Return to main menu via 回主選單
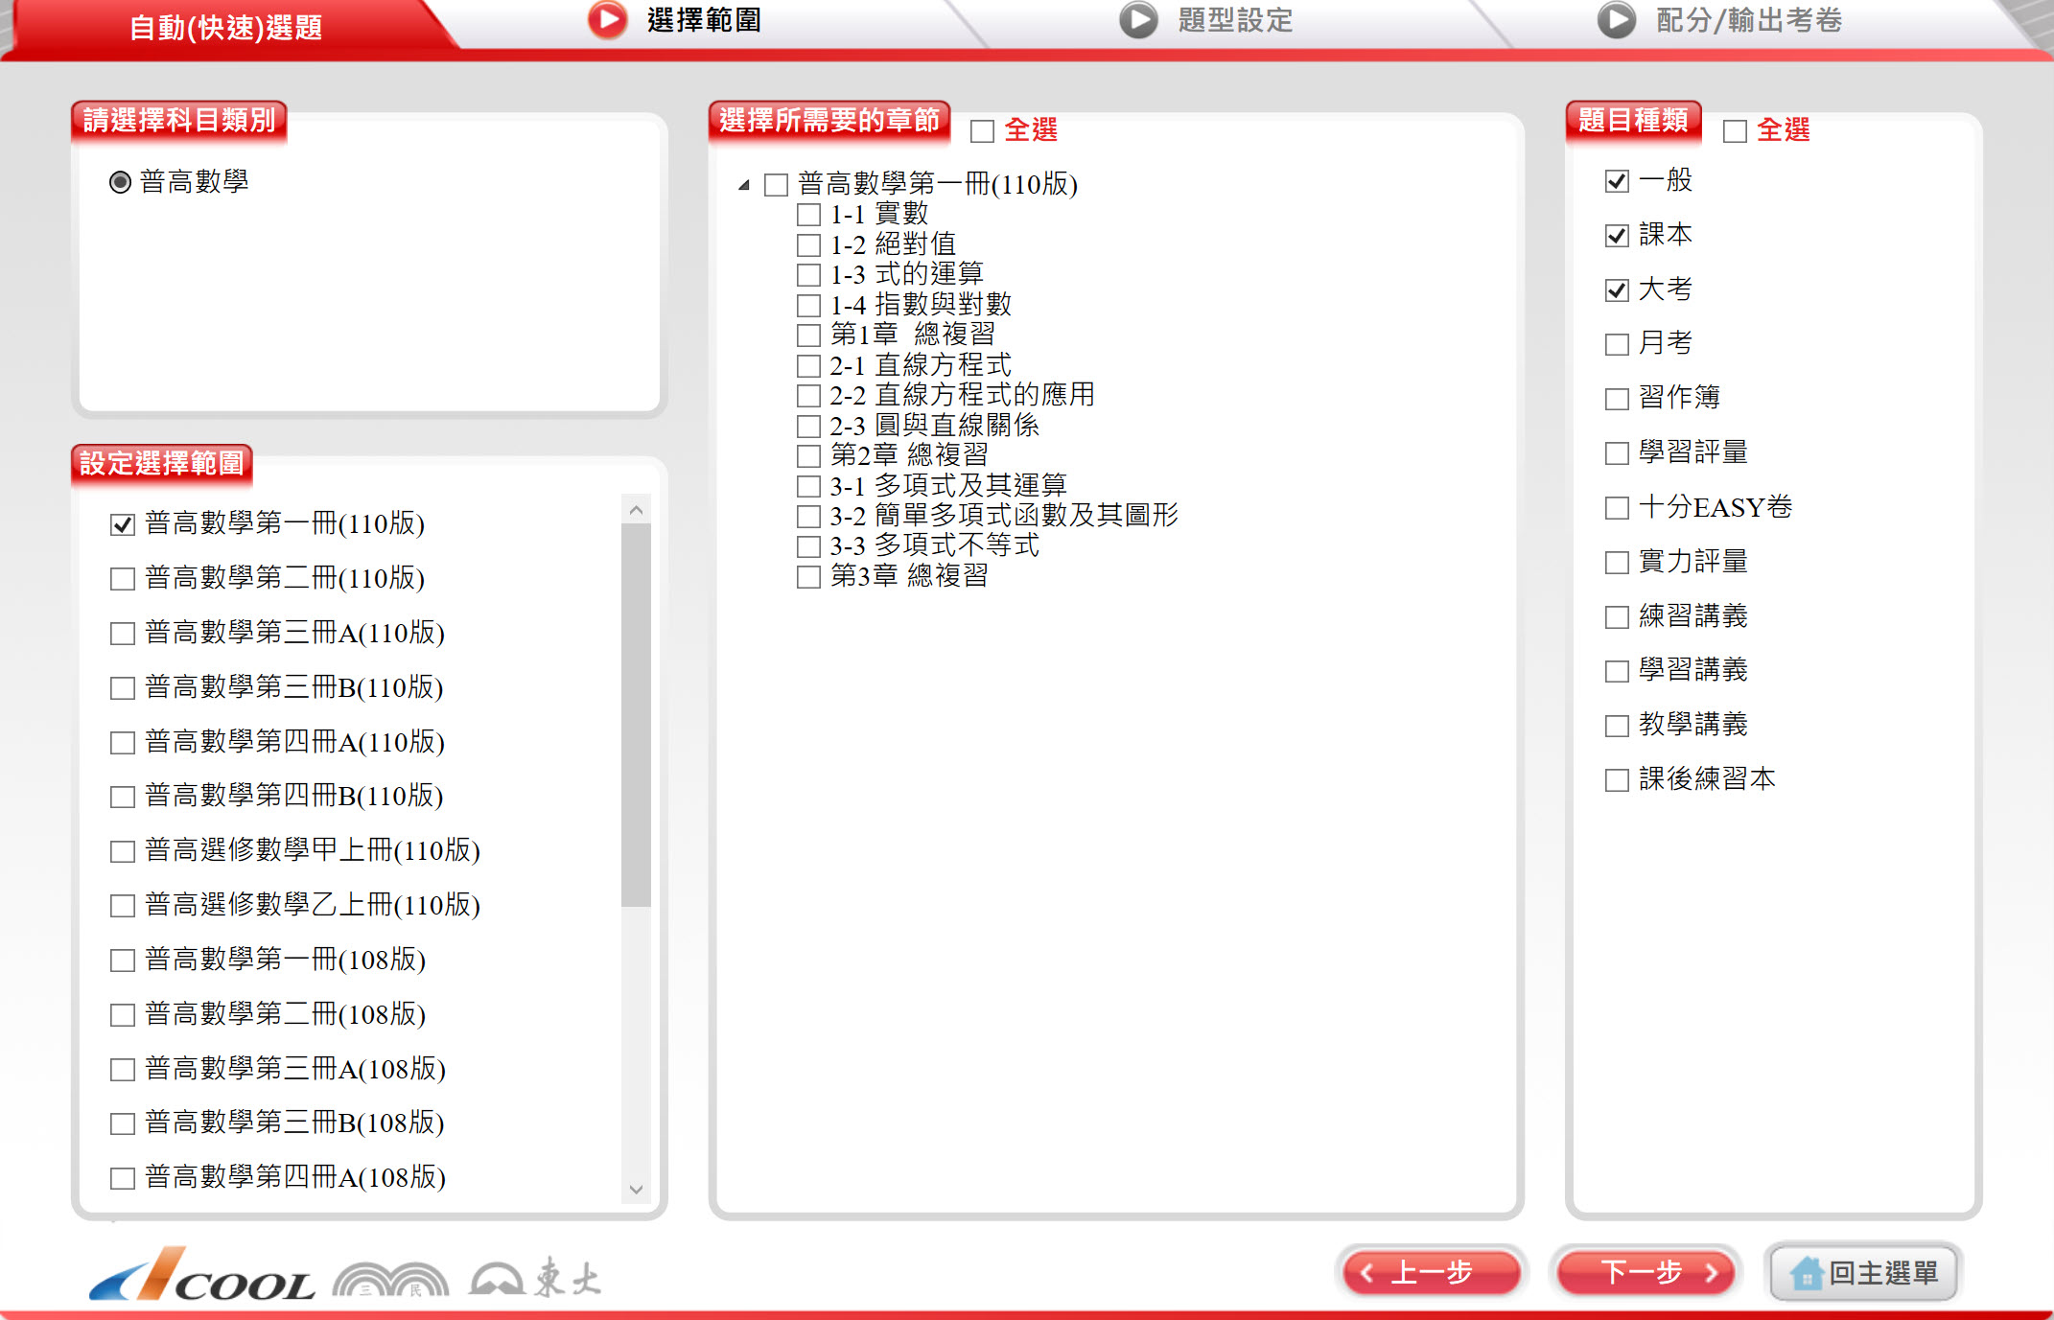The height and width of the screenshot is (1320, 2054). (1863, 1273)
